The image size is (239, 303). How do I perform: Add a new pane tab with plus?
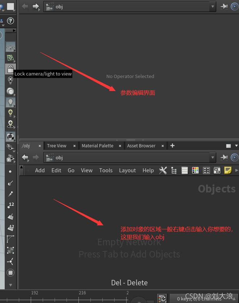click(x=172, y=146)
